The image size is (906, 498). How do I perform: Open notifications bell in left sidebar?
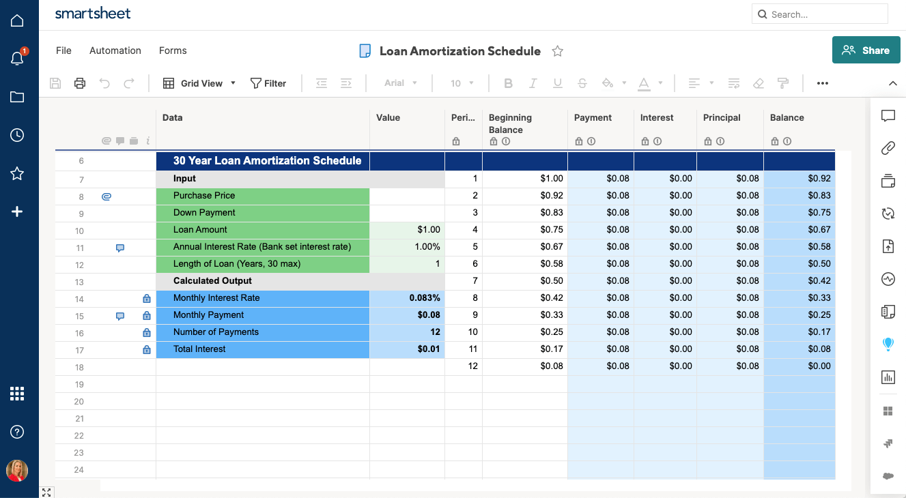tap(17, 59)
